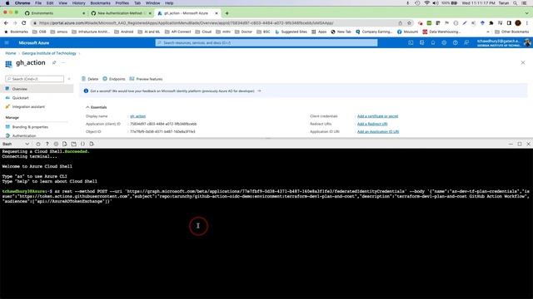Open Cloud Shell settings gear

pyautogui.click(x=56, y=144)
